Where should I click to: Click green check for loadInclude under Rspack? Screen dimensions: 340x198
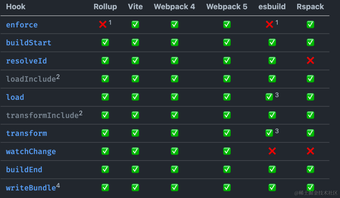coord(310,79)
